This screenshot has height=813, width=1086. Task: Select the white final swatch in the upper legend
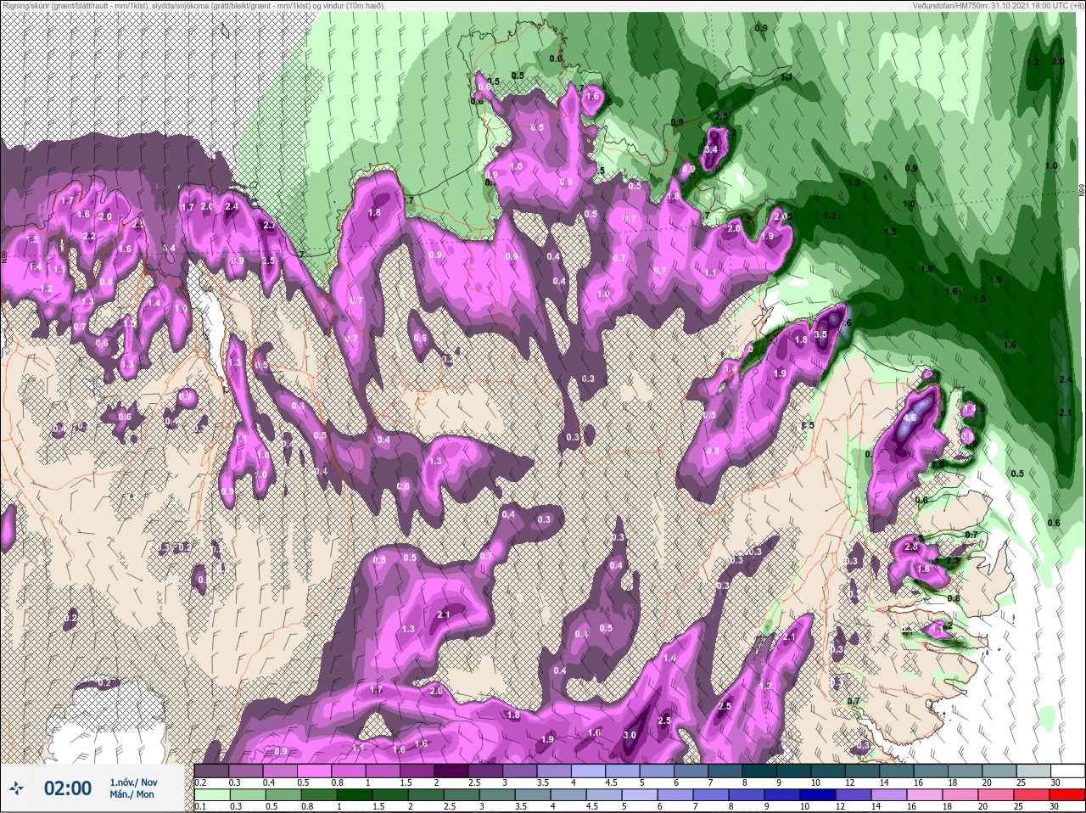click(x=1066, y=771)
